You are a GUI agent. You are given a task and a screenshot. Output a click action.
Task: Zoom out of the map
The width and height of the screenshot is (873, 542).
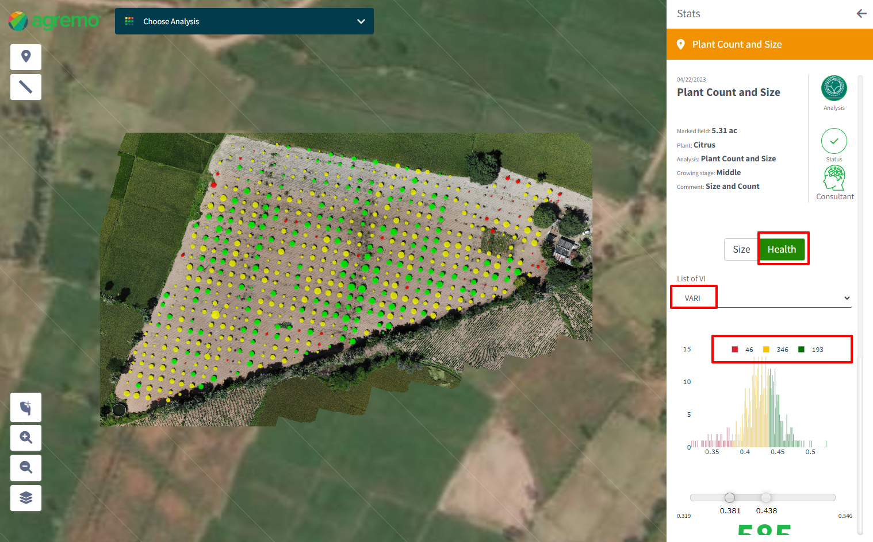(x=26, y=467)
